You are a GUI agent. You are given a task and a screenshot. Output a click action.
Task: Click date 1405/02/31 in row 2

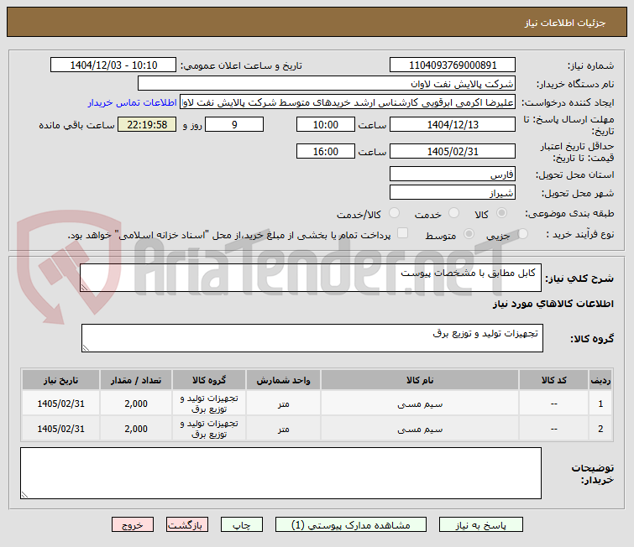pyautogui.click(x=60, y=429)
